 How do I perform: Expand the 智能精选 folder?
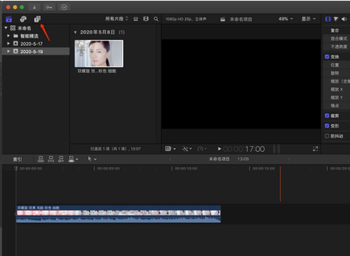[8, 36]
